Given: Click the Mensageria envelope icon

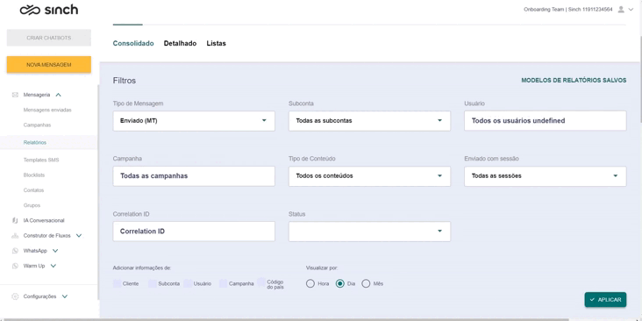Looking at the screenshot, I should click(x=15, y=95).
